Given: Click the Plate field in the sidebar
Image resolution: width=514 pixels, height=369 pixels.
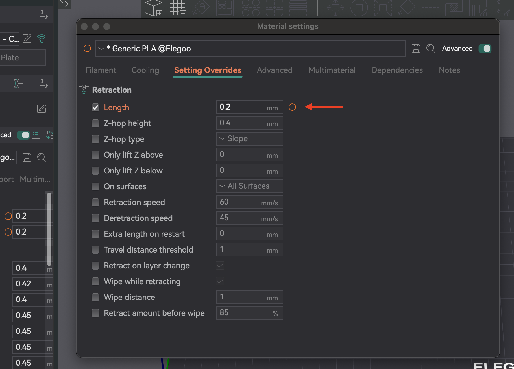Looking at the screenshot, I should coord(23,58).
